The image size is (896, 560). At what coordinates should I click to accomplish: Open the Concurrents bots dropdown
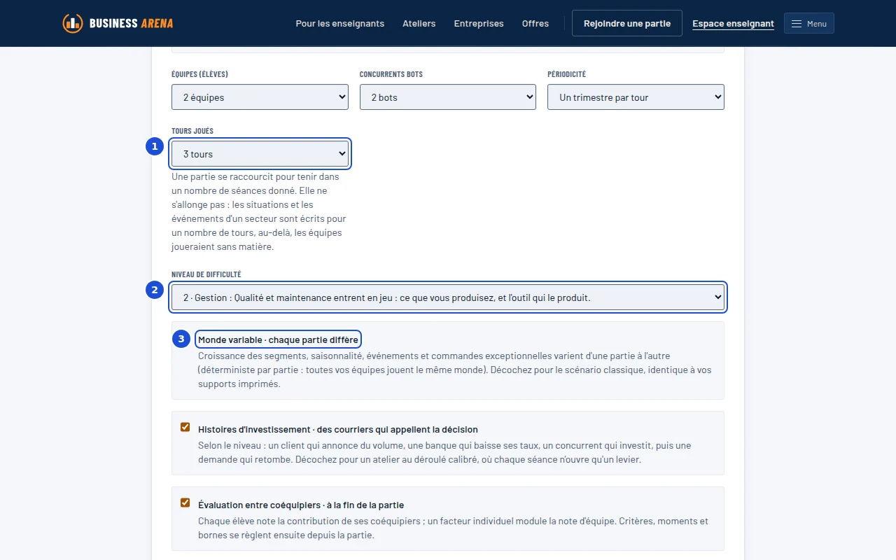point(448,97)
